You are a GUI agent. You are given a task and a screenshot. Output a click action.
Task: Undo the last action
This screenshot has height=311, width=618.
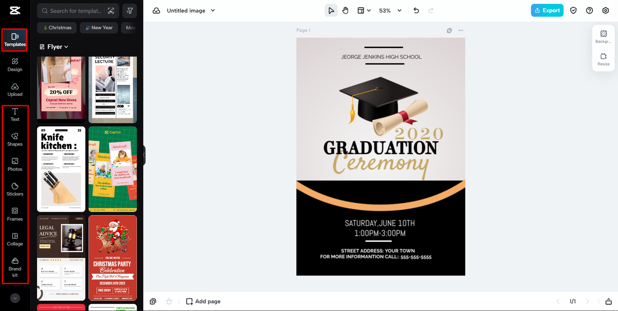click(x=416, y=11)
